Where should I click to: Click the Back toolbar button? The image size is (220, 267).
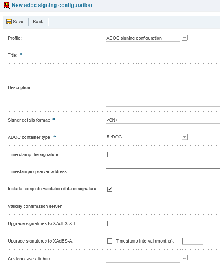tap(38, 22)
